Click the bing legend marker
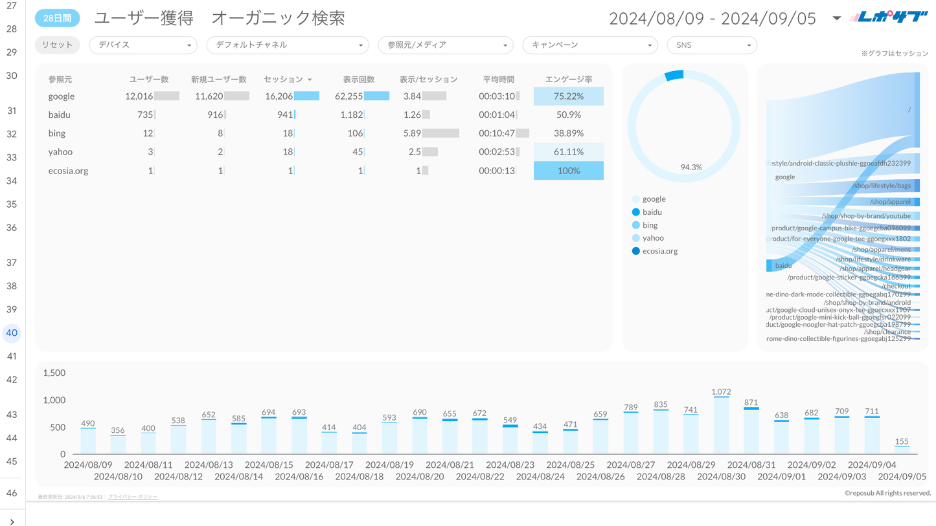936x526 pixels. (x=635, y=225)
